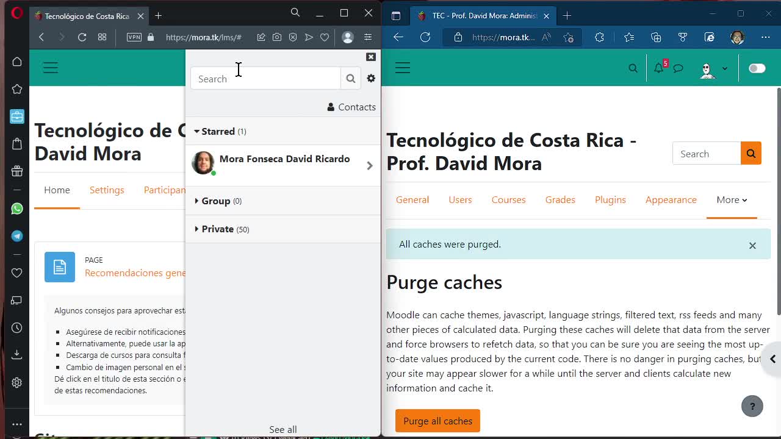Open block drawer arrow at right edge

pyautogui.click(x=772, y=359)
